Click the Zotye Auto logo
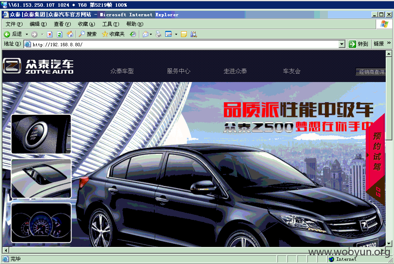The image size is (394, 264). pyautogui.click(x=38, y=66)
